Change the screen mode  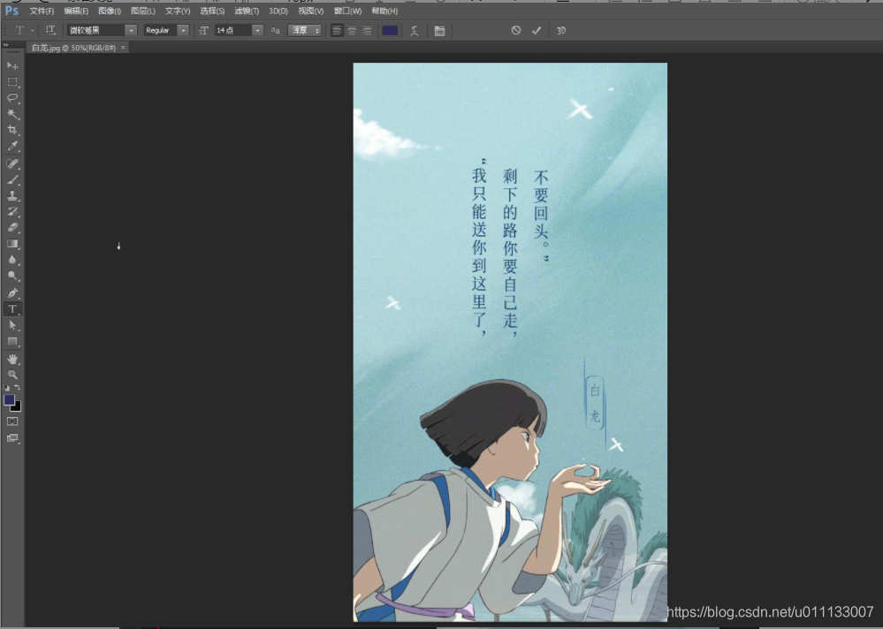(x=12, y=437)
